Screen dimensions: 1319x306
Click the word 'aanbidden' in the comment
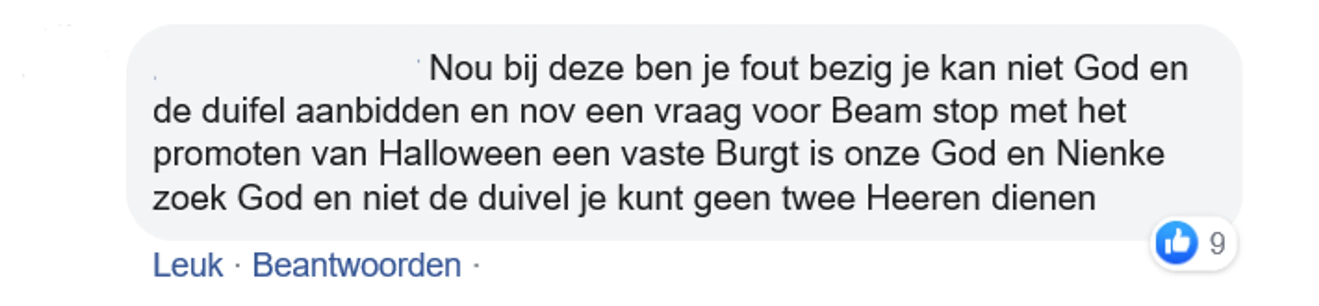pos(377,111)
